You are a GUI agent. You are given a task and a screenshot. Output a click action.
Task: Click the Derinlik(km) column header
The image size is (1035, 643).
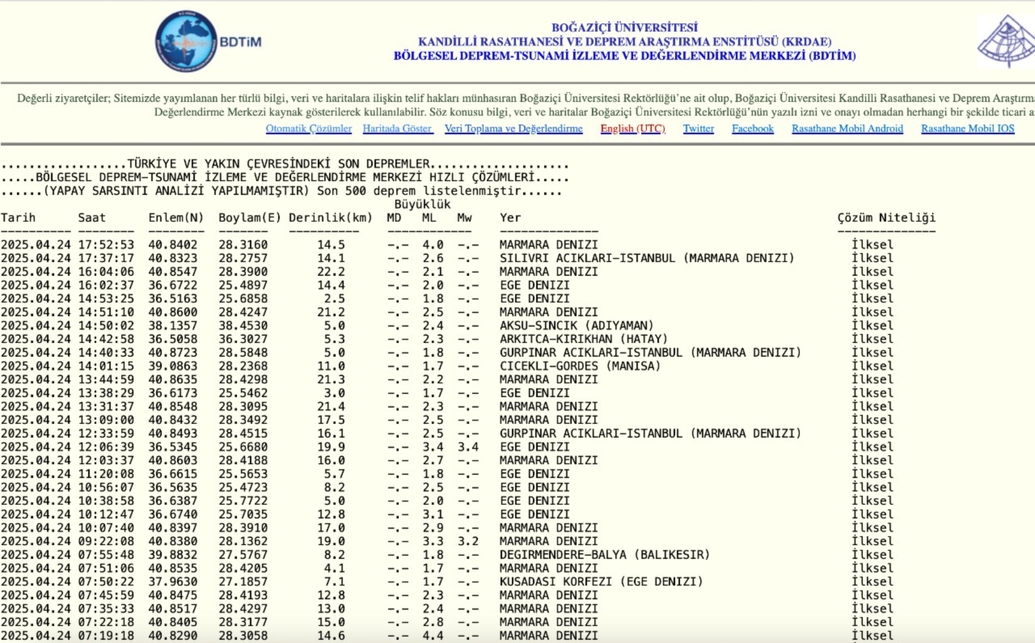click(x=330, y=218)
